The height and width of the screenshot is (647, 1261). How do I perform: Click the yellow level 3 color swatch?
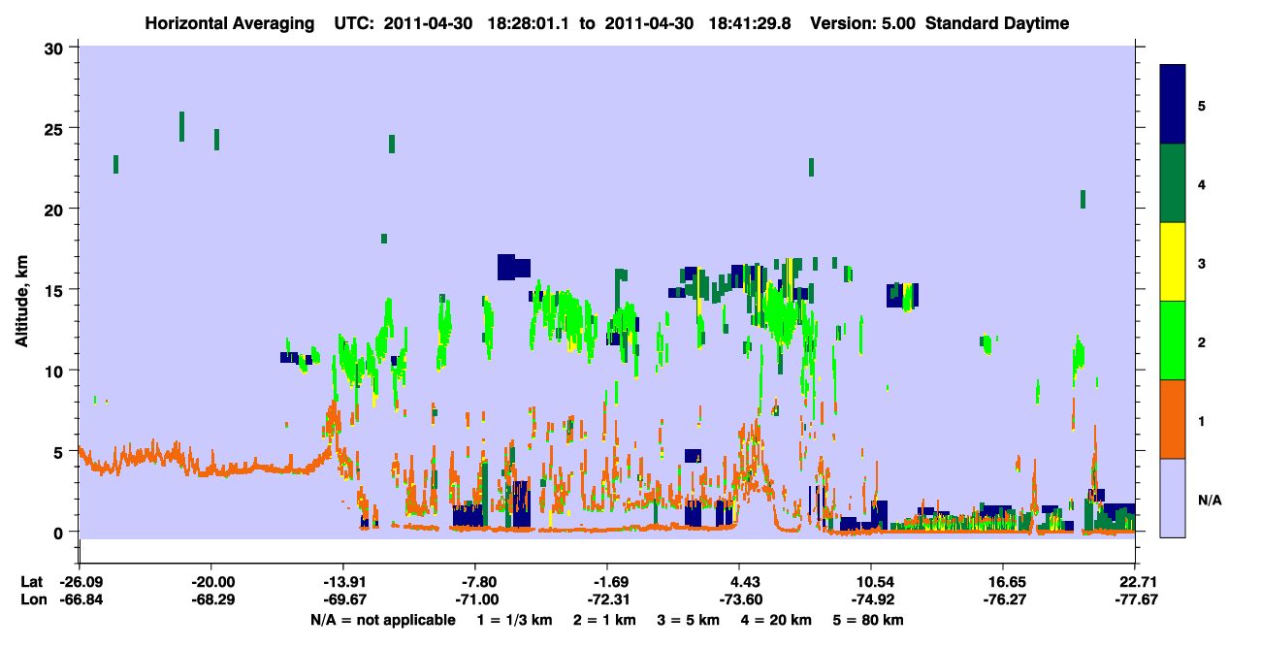1173,262
